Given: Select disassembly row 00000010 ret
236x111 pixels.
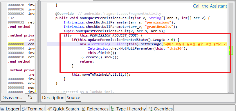Looking at the screenshot, I should 21,57.
